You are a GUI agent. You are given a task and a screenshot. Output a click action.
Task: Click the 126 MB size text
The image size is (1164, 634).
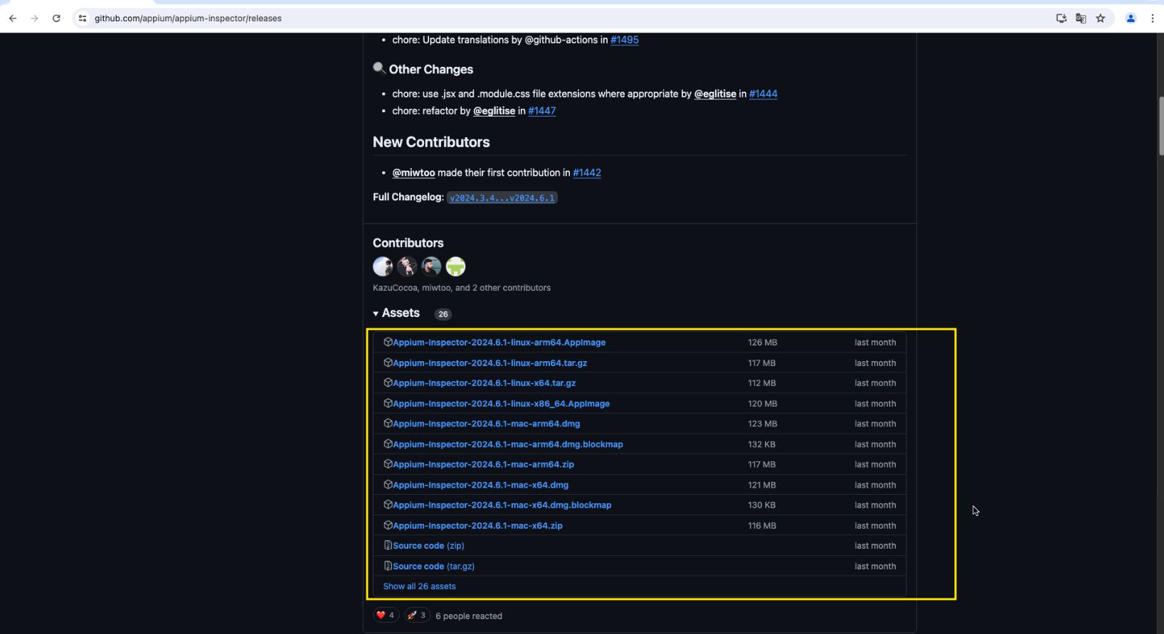pyautogui.click(x=762, y=343)
